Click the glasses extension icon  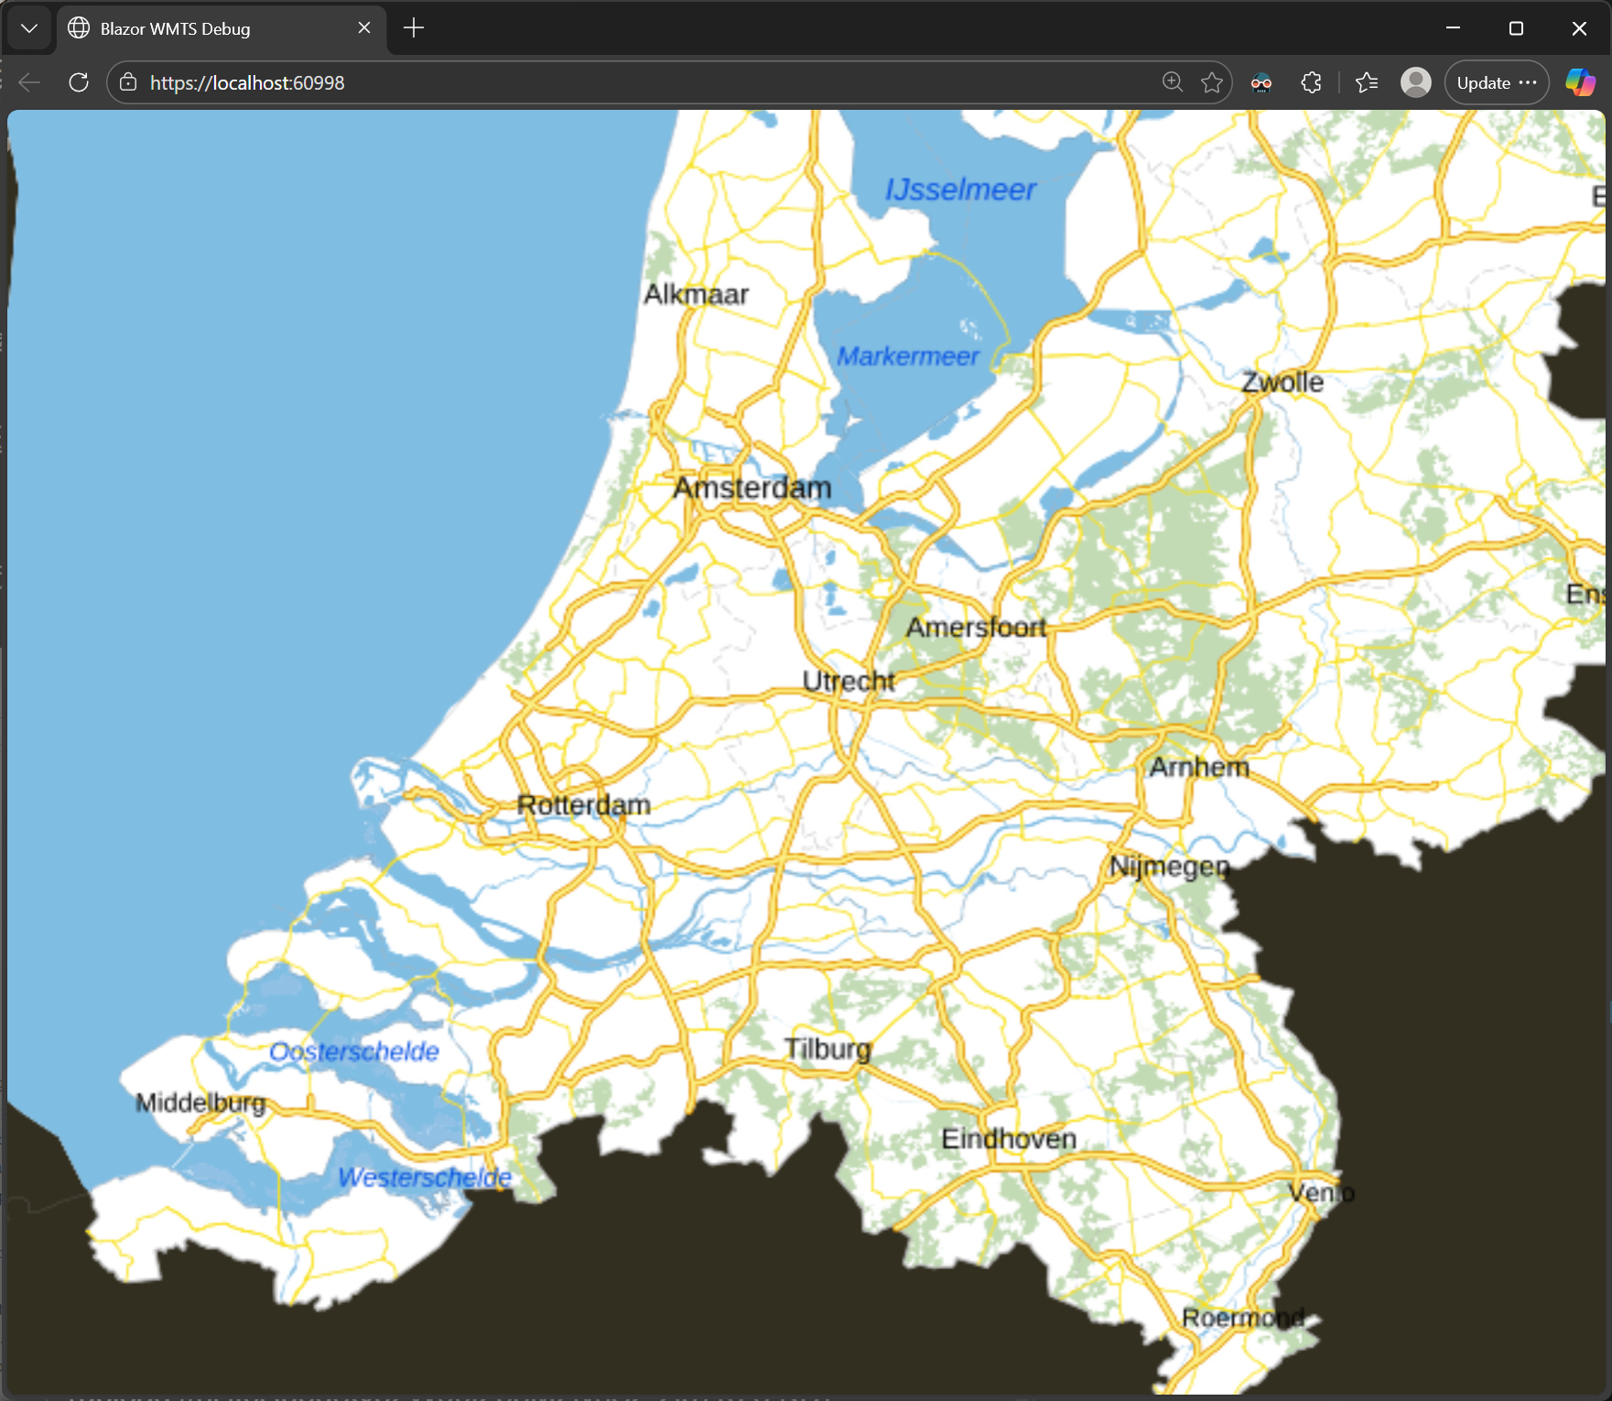(1261, 82)
